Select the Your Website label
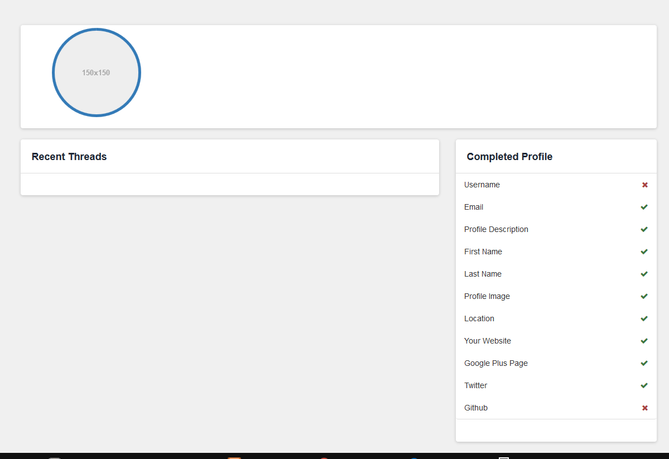This screenshot has height=459, width=669. [x=487, y=341]
